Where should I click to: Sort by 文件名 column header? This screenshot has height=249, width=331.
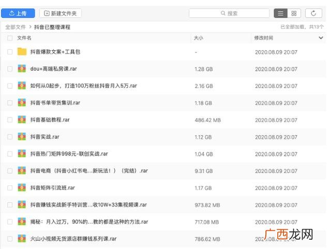pos(24,38)
